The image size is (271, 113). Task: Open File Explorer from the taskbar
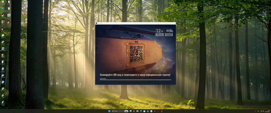tap(137, 111)
